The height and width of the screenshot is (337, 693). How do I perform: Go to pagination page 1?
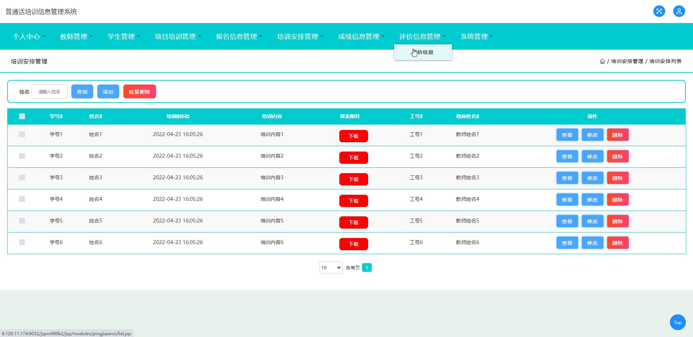point(367,268)
